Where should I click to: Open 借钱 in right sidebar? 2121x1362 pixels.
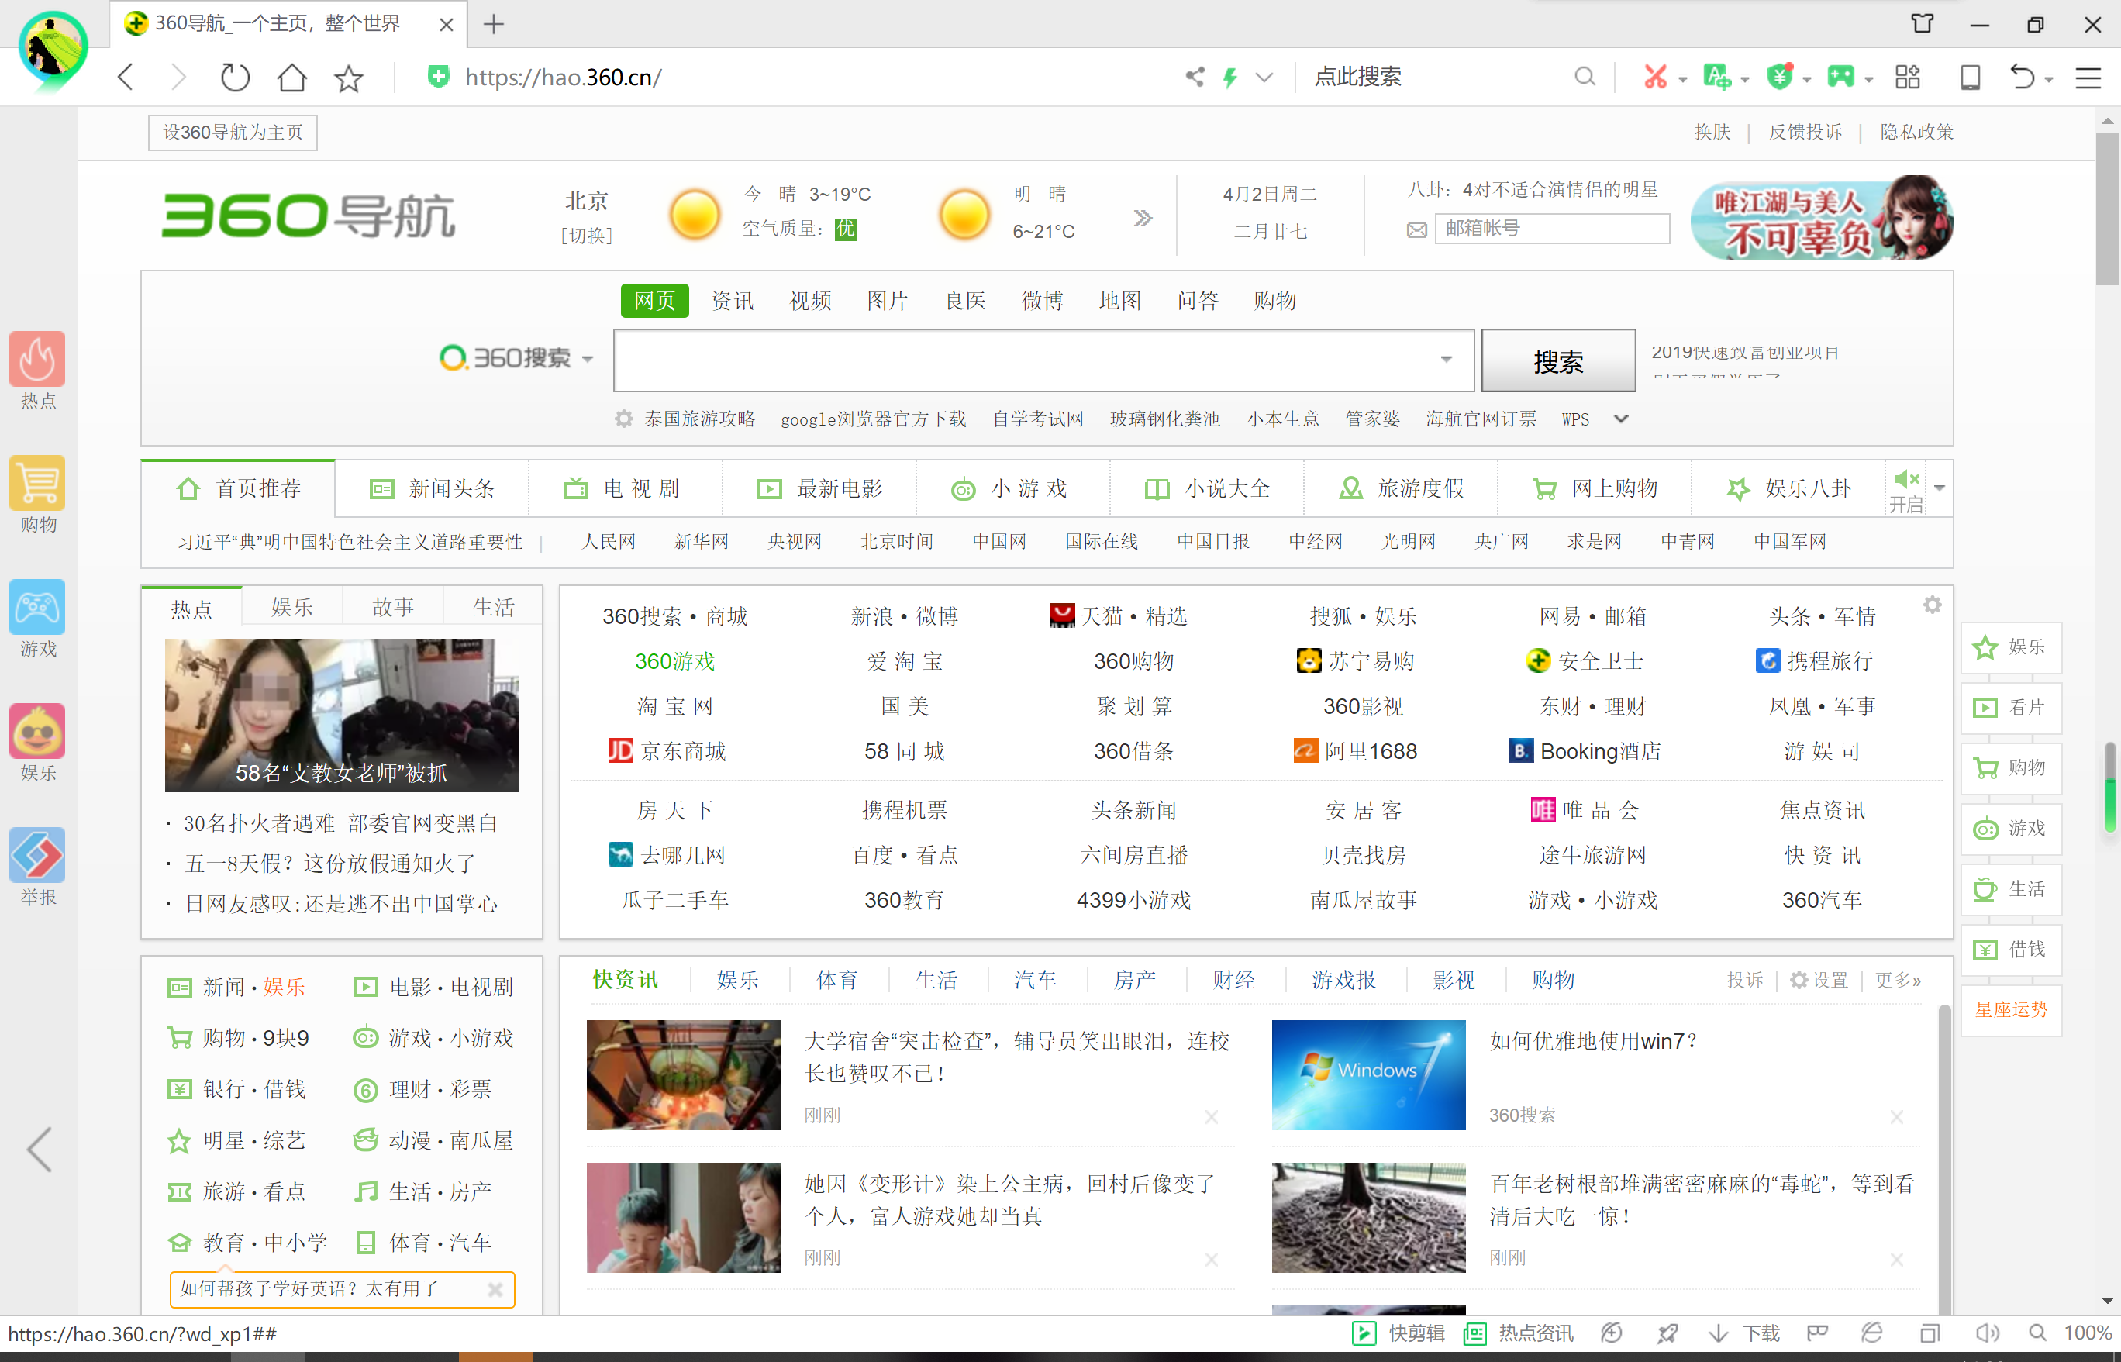click(x=2012, y=950)
